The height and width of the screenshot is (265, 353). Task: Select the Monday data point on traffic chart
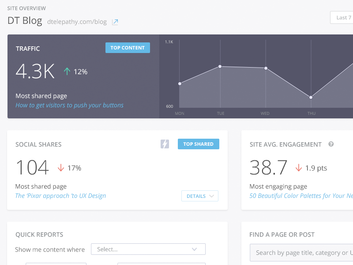pyautogui.click(x=180, y=83)
